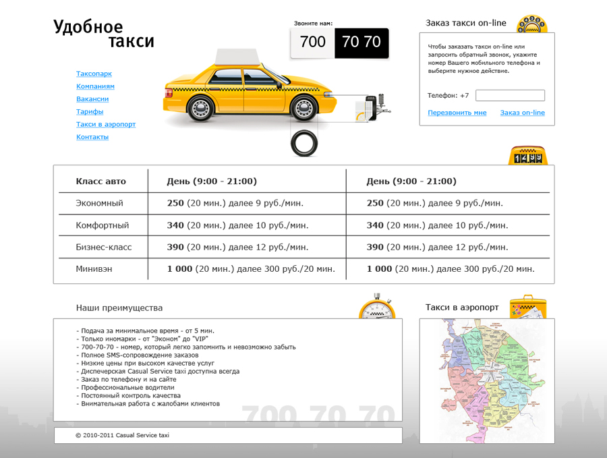
Task: Click the stopwatch icon above advantages
Action: click(x=377, y=306)
